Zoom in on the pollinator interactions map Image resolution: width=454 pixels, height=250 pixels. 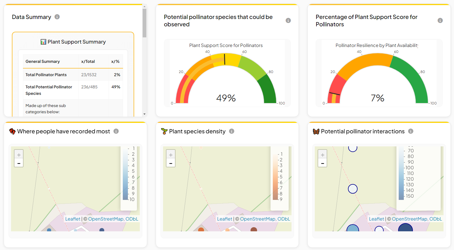click(x=322, y=155)
